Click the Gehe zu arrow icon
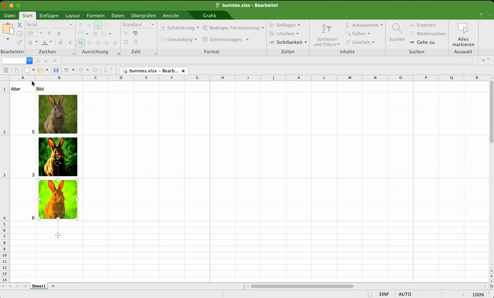494x298 pixels. [x=412, y=42]
